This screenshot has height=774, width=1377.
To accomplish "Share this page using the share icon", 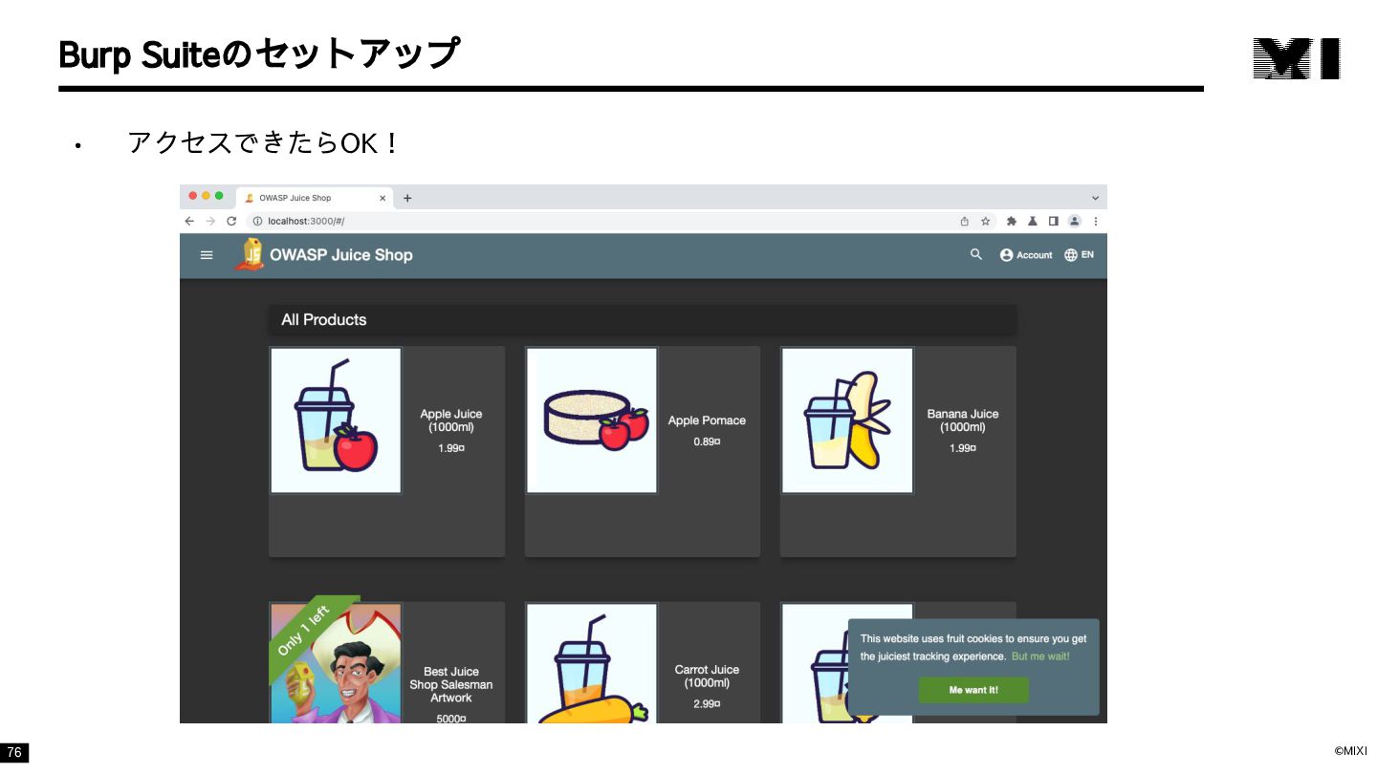I will (965, 221).
